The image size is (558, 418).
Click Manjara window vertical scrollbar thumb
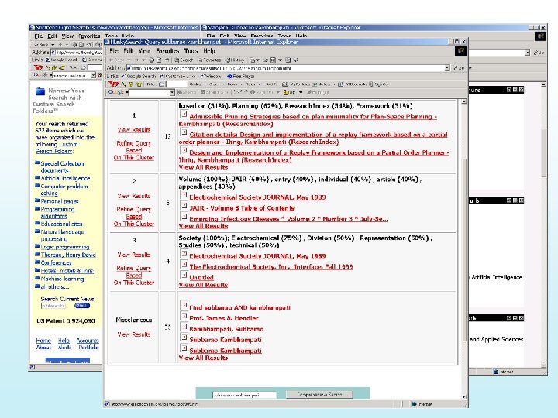point(543,152)
